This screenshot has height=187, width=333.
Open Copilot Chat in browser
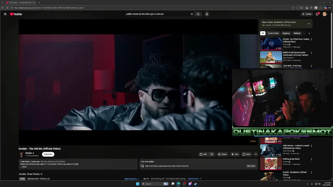(328, 8)
